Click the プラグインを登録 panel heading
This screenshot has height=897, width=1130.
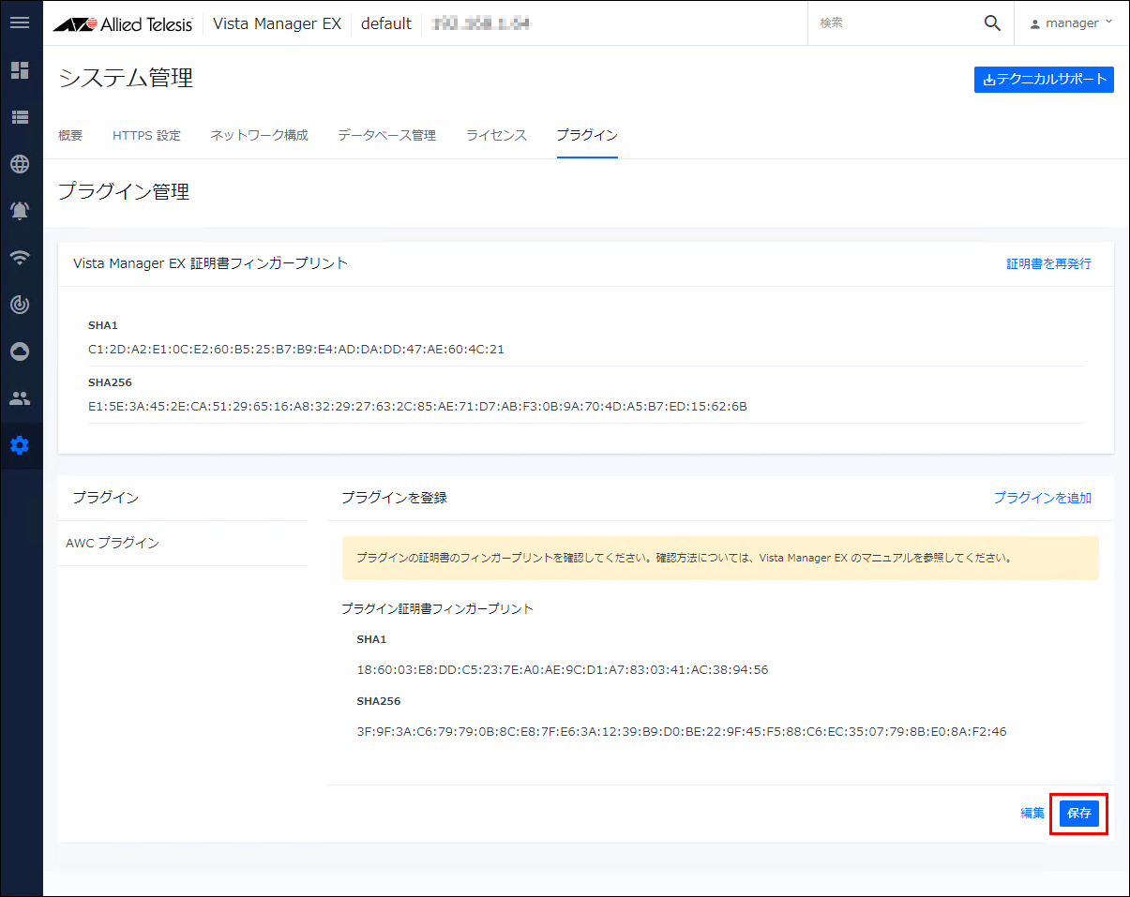click(394, 498)
